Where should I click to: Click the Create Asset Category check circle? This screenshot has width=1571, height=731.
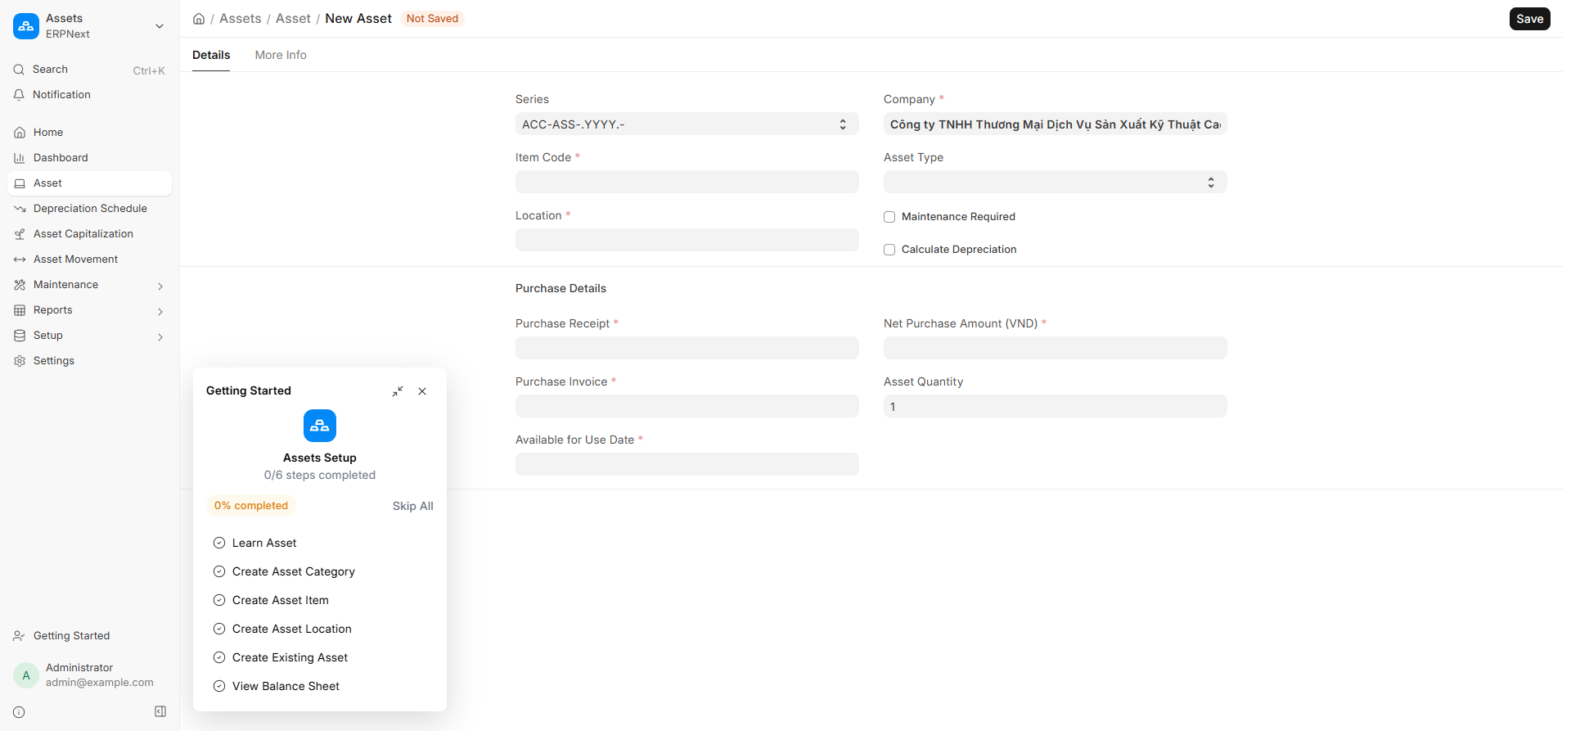[219, 571]
